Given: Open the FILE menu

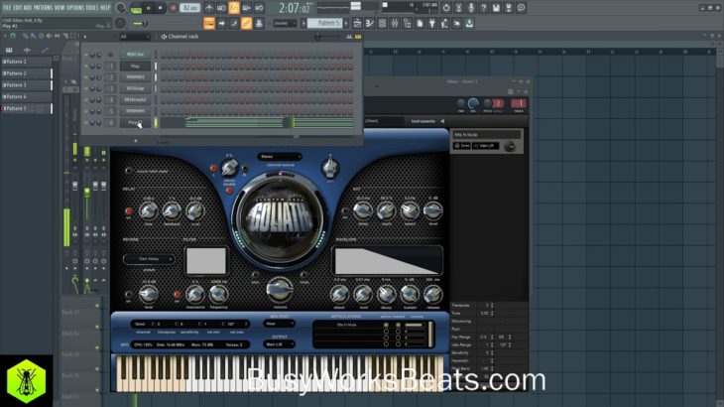Looking at the screenshot, I should coord(7,8).
